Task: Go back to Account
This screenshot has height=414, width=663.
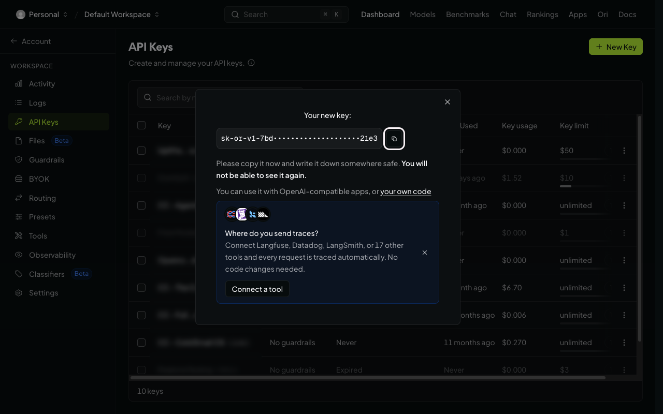Action: coord(31,41)
